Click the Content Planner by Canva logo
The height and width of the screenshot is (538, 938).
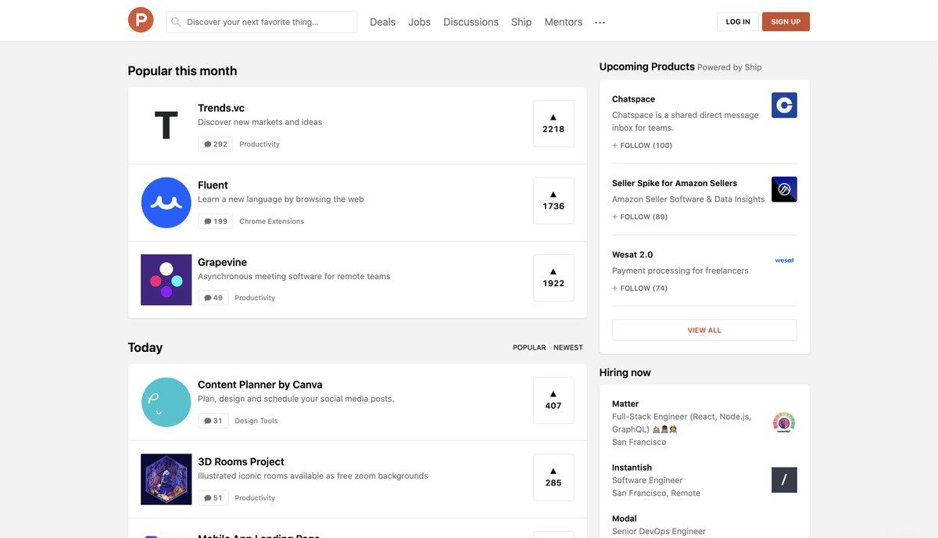pyautogui.click(x=166, y=401)
